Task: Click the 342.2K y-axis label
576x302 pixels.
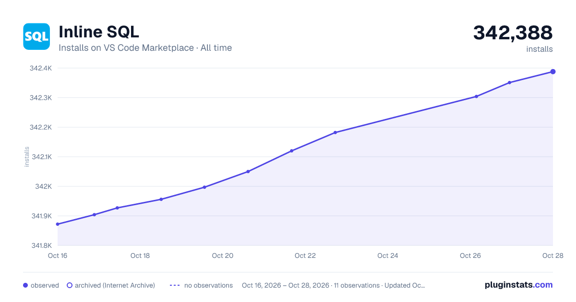Action: [x=41, y=128]
